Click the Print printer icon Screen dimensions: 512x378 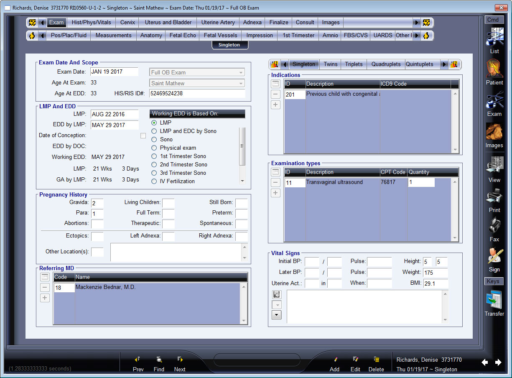(x=494, y=196)
